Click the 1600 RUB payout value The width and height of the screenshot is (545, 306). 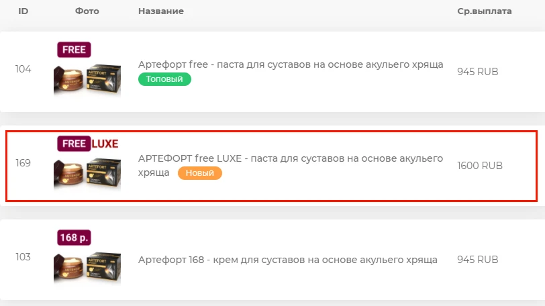tap(480, 166)
